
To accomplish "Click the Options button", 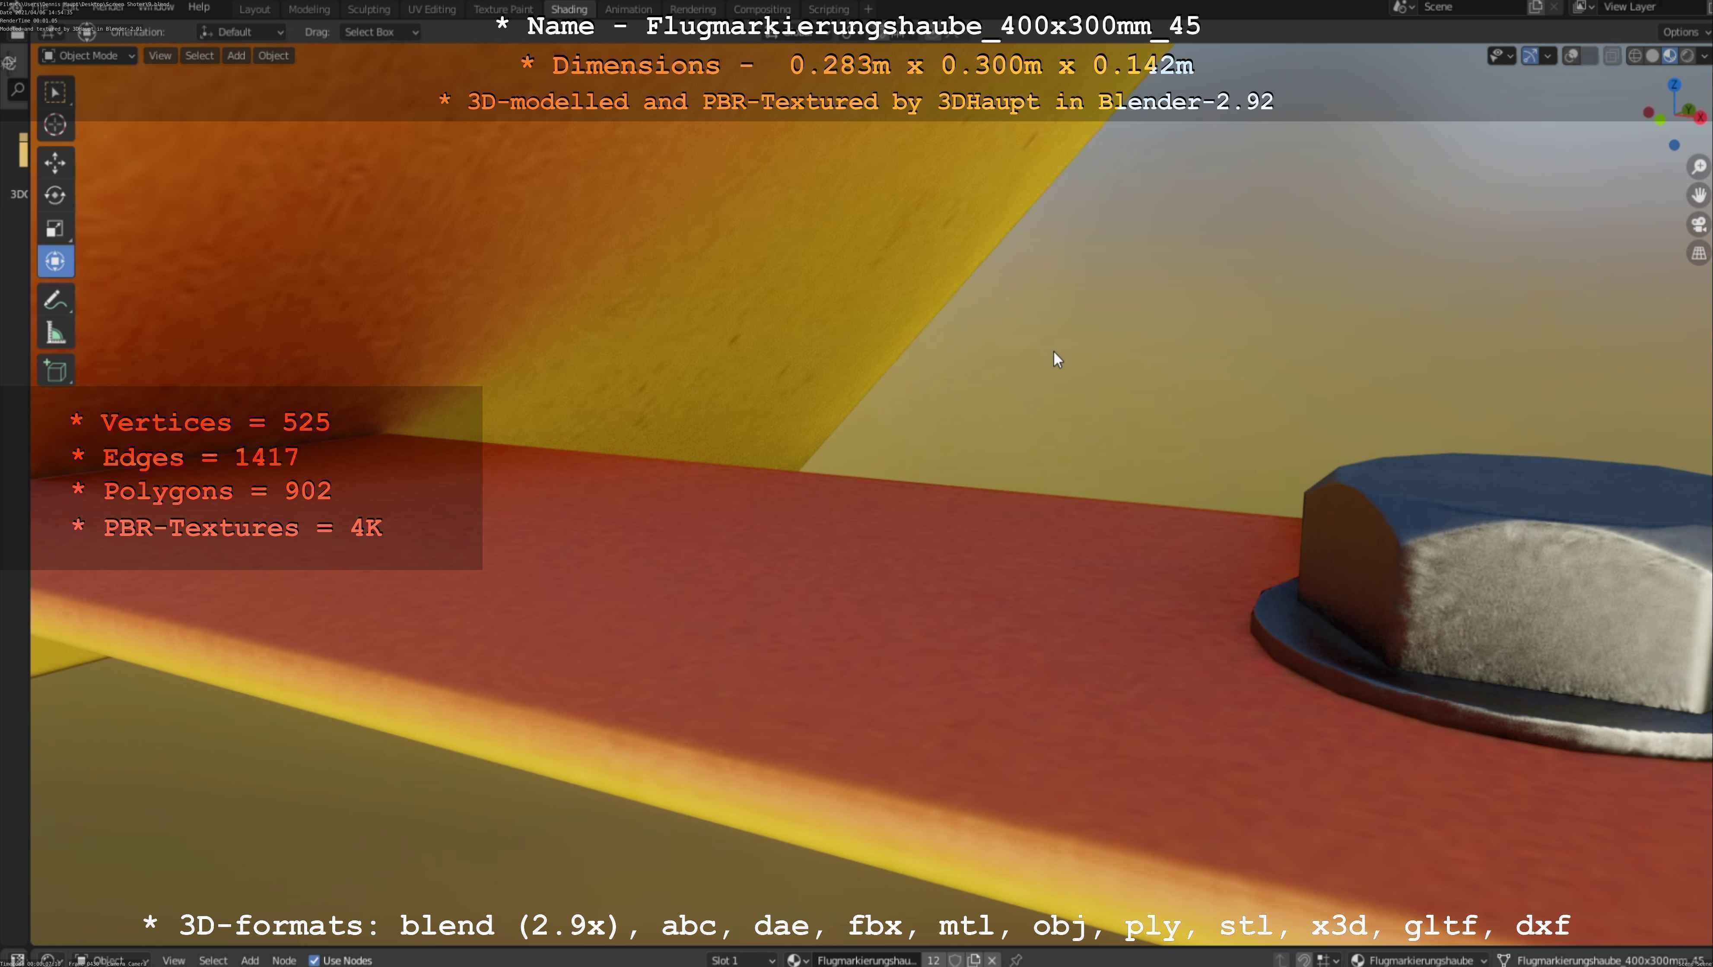I will click(1682, 32).
